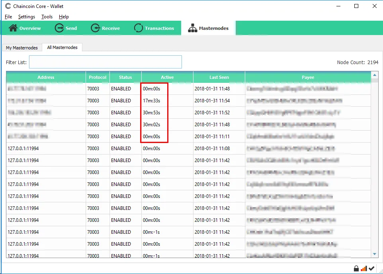
Task: Open the Tools menu
Action: (x=47, y=17)
